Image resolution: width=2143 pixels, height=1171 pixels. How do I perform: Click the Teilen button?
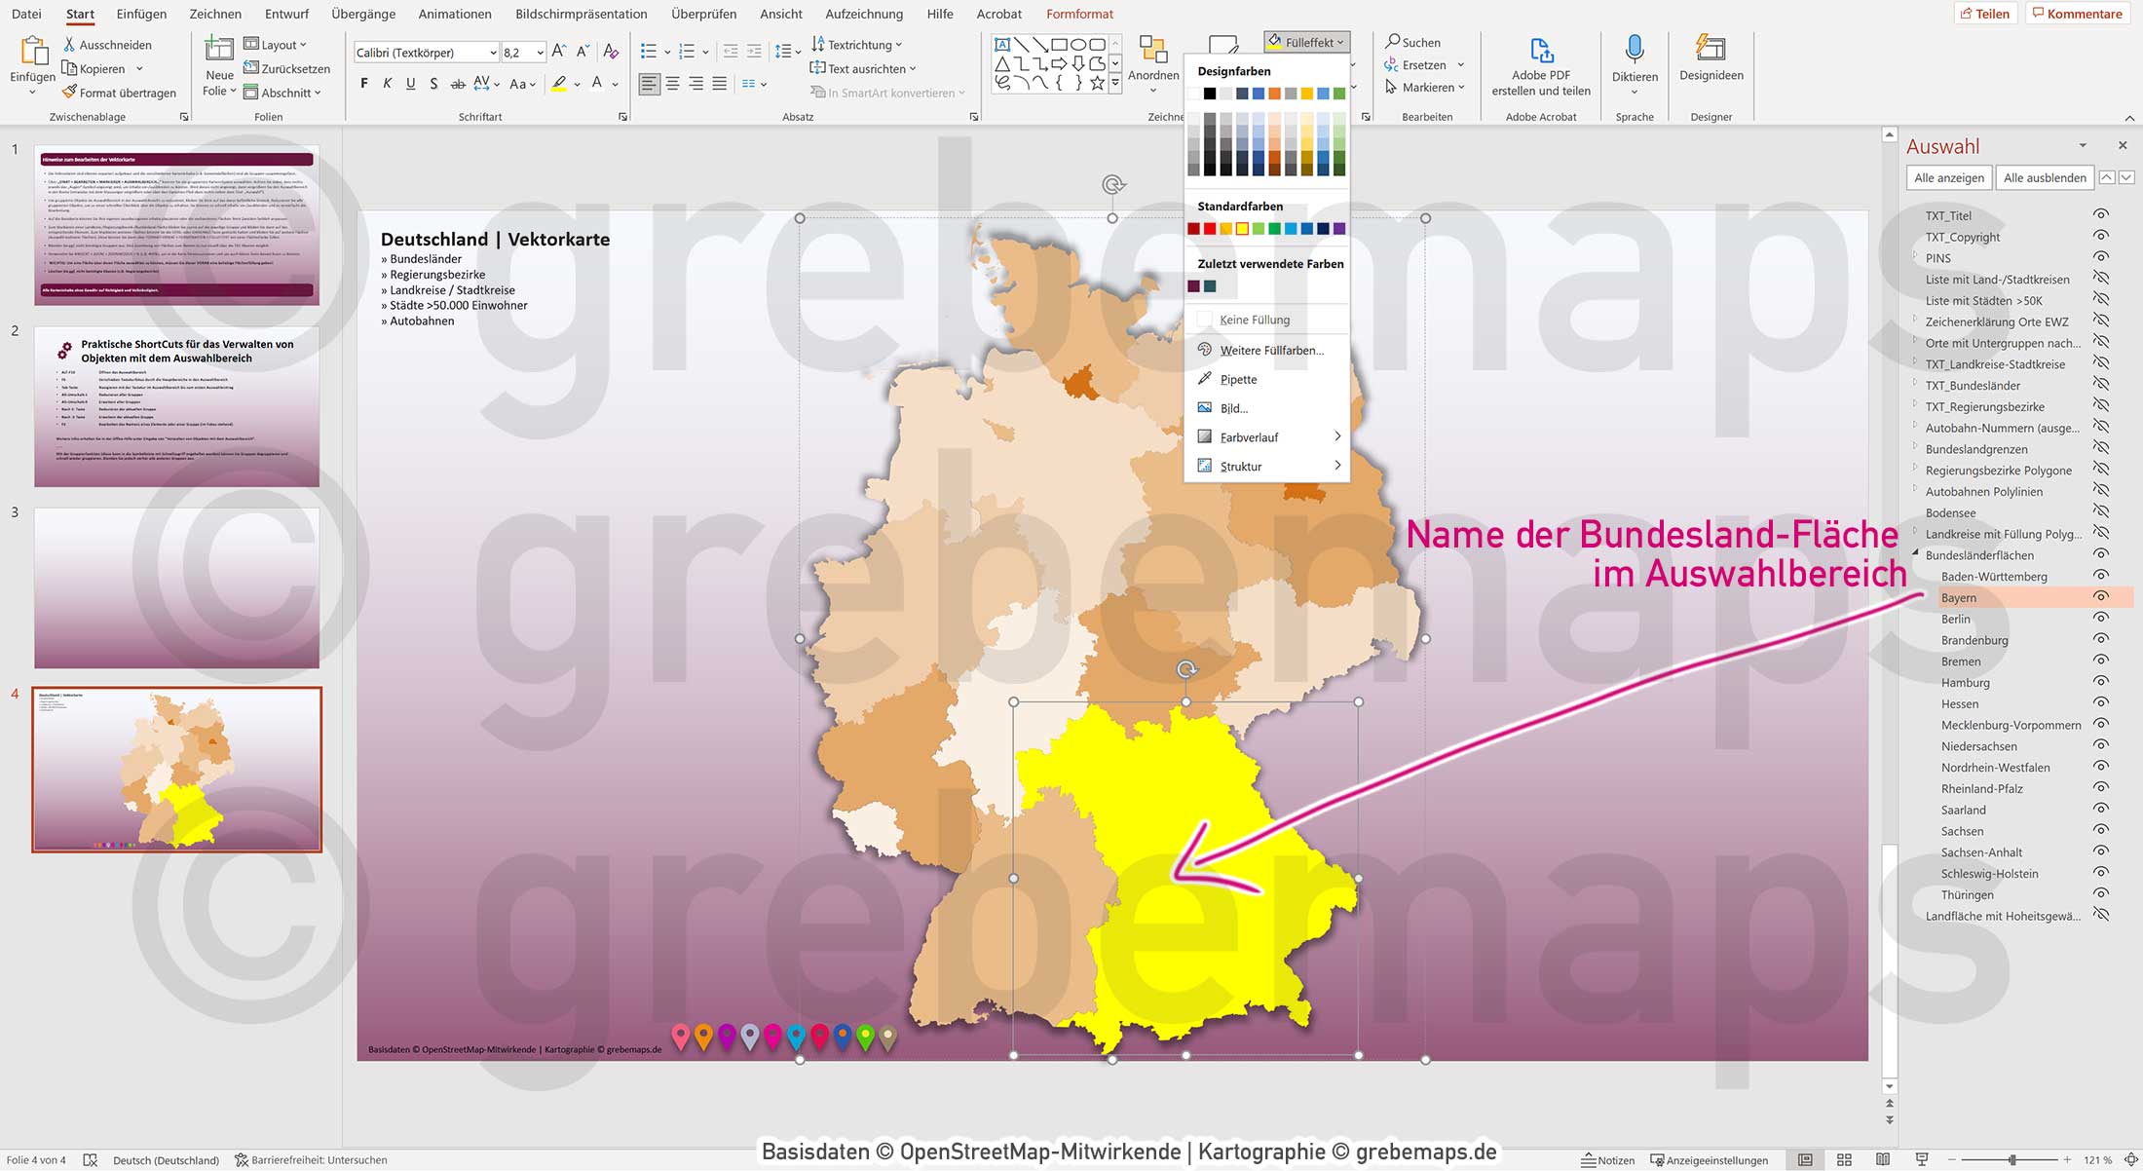coord(1987,13)
